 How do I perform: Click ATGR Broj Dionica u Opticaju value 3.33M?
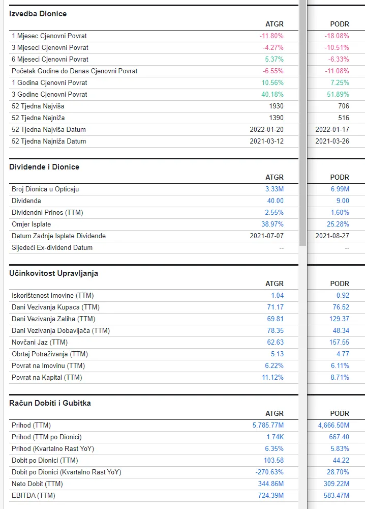coord(276,189)
